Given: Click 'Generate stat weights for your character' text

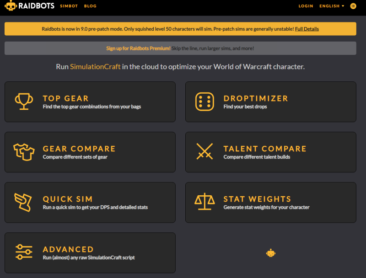Looking at the screenshot, I should [x=266, y=207].
